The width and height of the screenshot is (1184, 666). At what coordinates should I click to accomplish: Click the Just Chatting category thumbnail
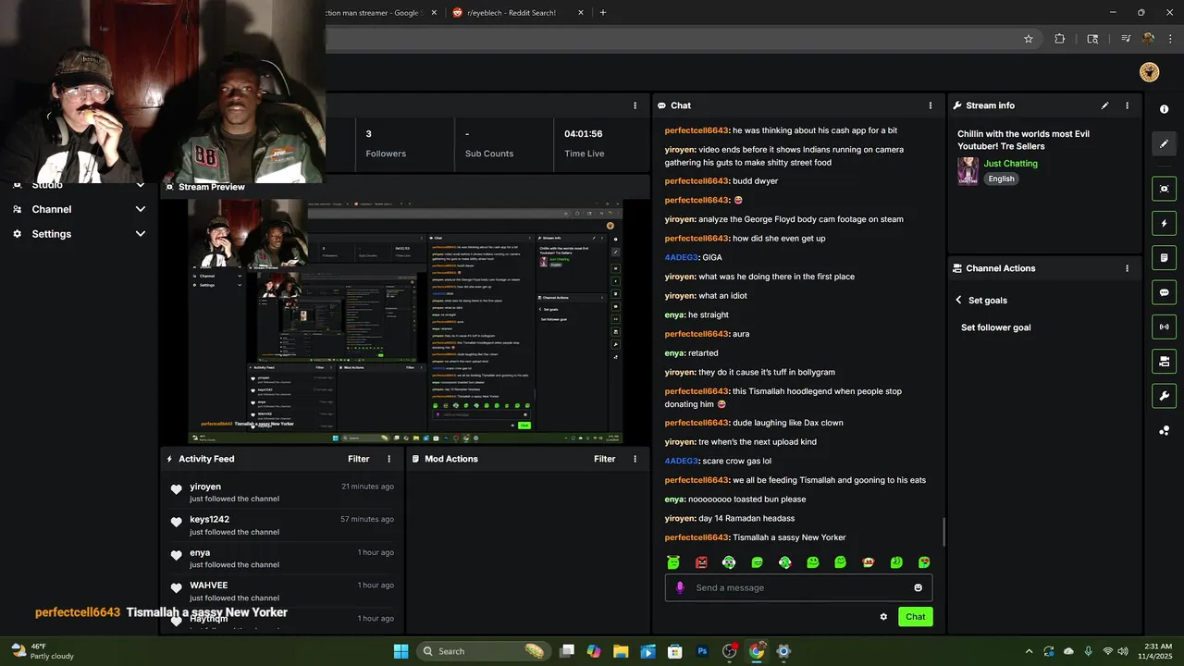click(x=968, y=171)
